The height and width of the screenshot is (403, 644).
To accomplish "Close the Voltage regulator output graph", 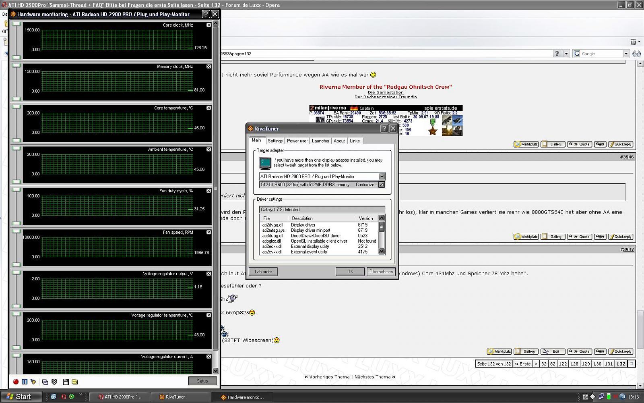I will pyautogui.click(x=208, y=274).
